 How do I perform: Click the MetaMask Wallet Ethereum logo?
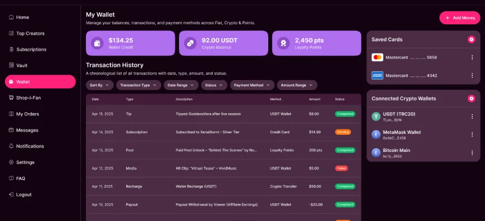pos(376,135)
